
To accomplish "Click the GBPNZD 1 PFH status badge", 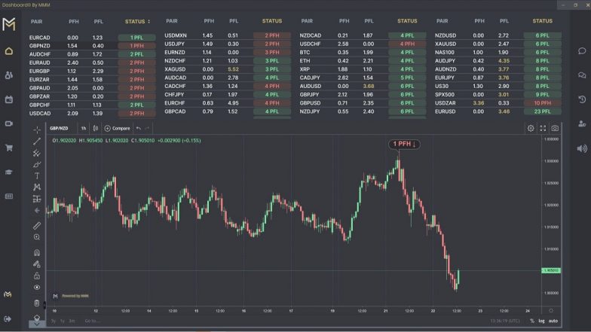I will pyautogui.click(x=137, y=46).
